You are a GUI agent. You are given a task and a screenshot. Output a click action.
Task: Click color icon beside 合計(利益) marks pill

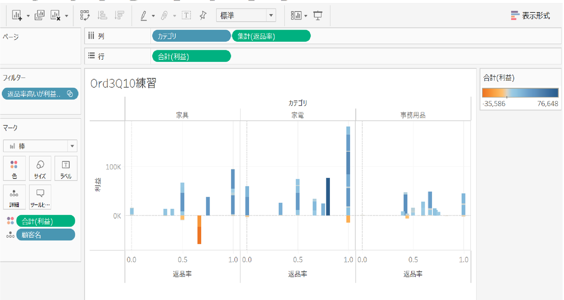[10, 221]
